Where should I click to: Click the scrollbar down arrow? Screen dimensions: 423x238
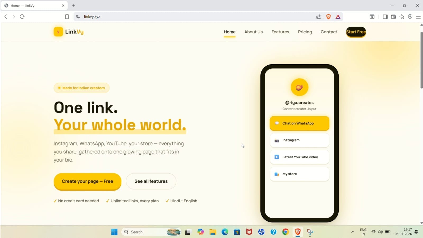click(421, 223)
